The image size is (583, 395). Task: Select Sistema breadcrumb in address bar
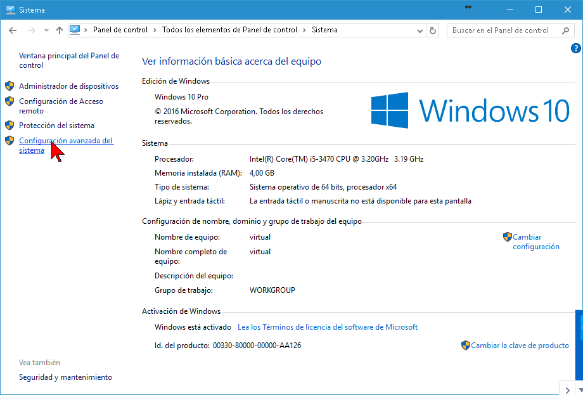pos(324,30)
